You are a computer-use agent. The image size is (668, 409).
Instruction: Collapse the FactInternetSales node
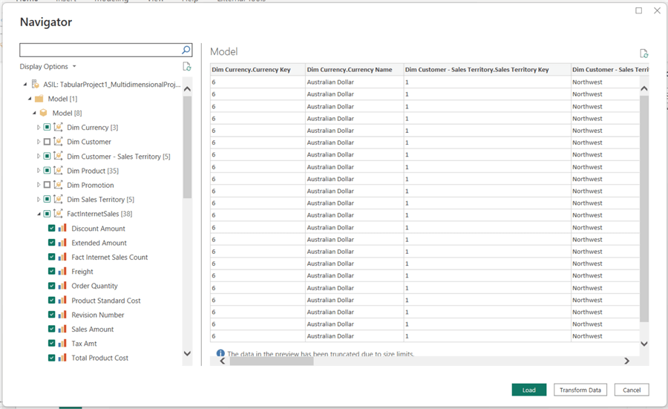[x=39, y=214]
